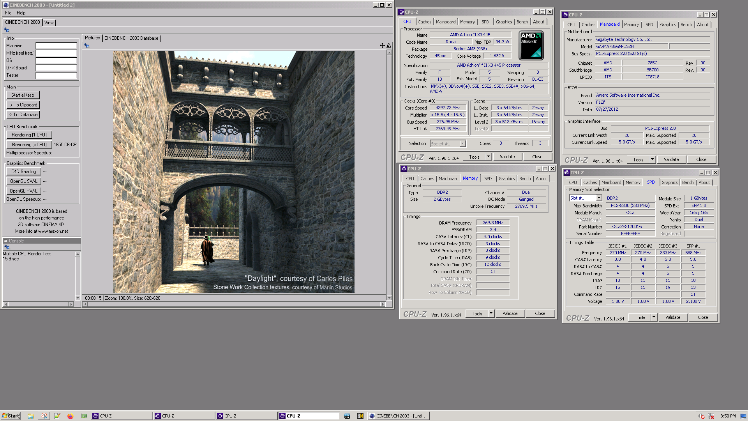Expand Tools dropdown arrow in CPU tab window
Image resolution: width=748 pixels, height=421 pixels.
pyautogui.click(x=488, y=157)
